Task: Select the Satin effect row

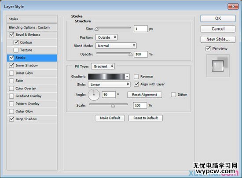Action: click(x=32, y=81)
